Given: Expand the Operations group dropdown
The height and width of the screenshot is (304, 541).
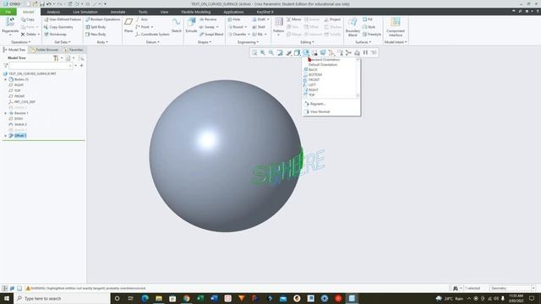Looking at the screenshot, I should coord(20,42).
